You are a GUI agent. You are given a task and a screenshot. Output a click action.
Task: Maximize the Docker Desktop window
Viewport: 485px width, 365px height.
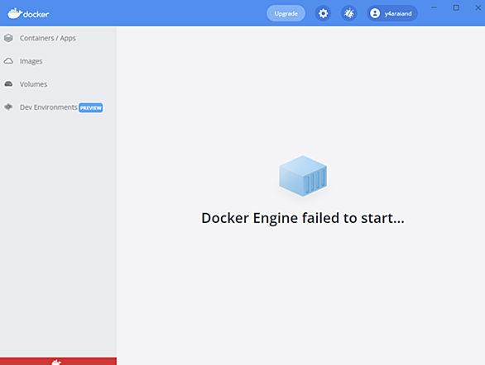click(x=456, y=7)
